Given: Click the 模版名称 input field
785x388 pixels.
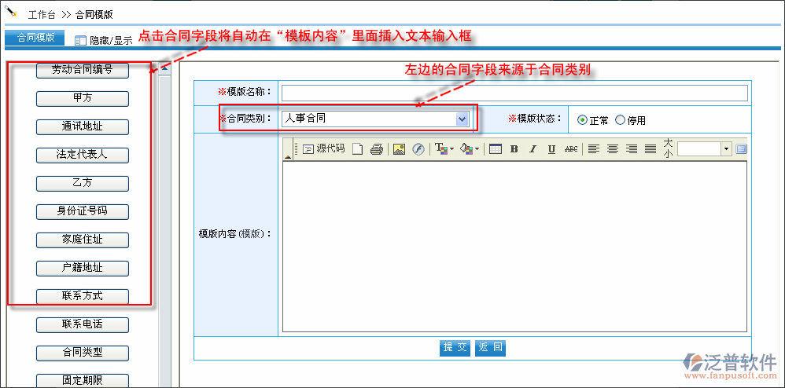Looking at the screenshot, I should tap(514, 93).
